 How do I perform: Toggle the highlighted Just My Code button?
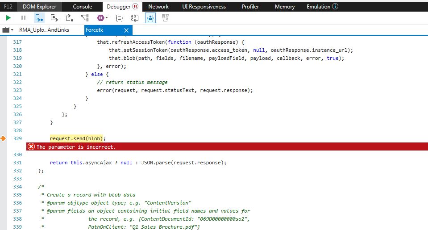[x=150, y=18]
